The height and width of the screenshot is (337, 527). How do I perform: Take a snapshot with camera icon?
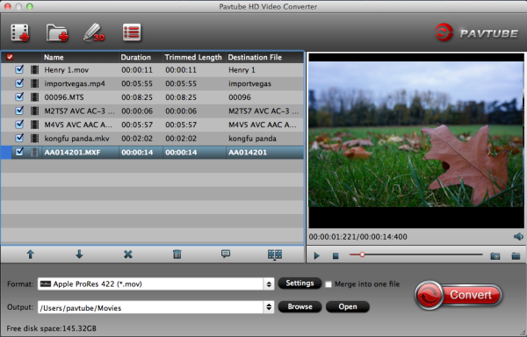[x=495, y=256]
